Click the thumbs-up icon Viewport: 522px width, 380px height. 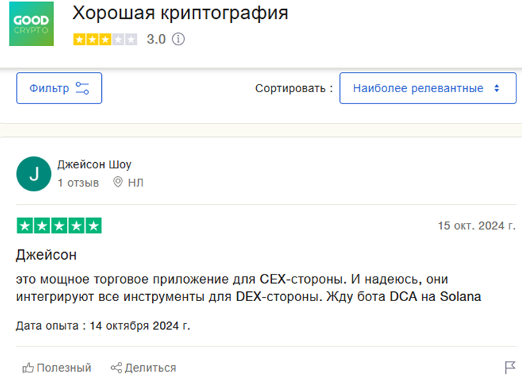pyautogui.click(x=28, y=368)
